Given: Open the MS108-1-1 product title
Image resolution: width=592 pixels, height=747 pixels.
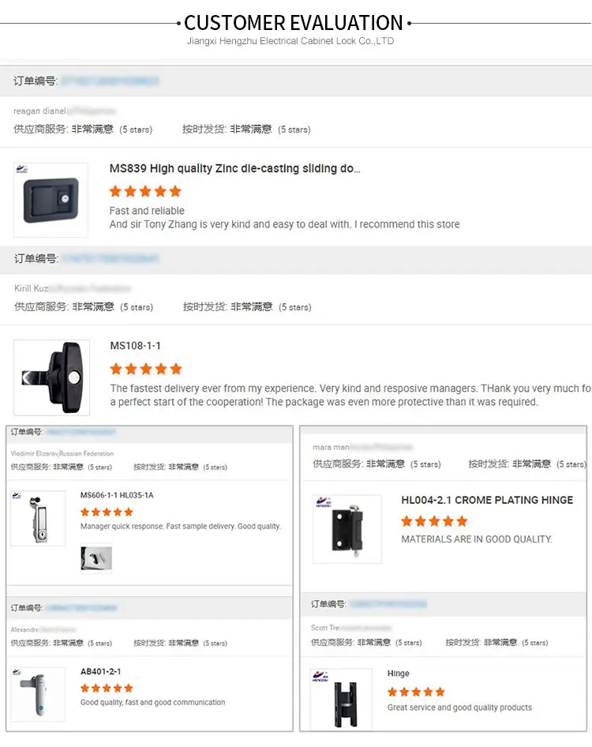Looking at the screenshot, I should pyautogui.click(x=135, y=346).
